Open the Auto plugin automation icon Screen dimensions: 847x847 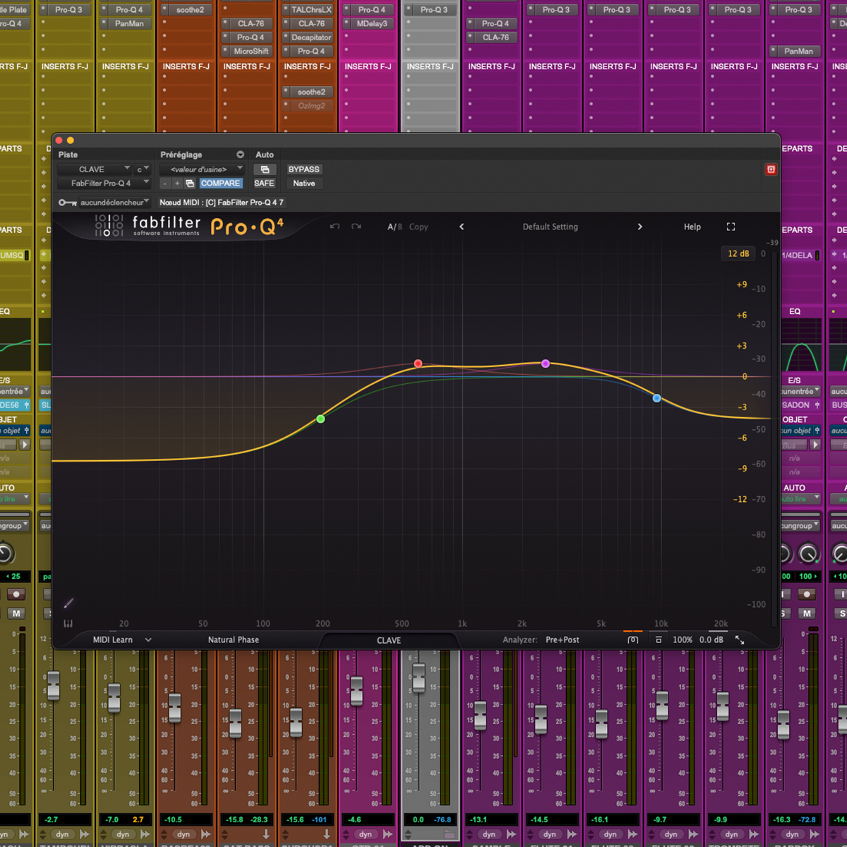[265, 169]
